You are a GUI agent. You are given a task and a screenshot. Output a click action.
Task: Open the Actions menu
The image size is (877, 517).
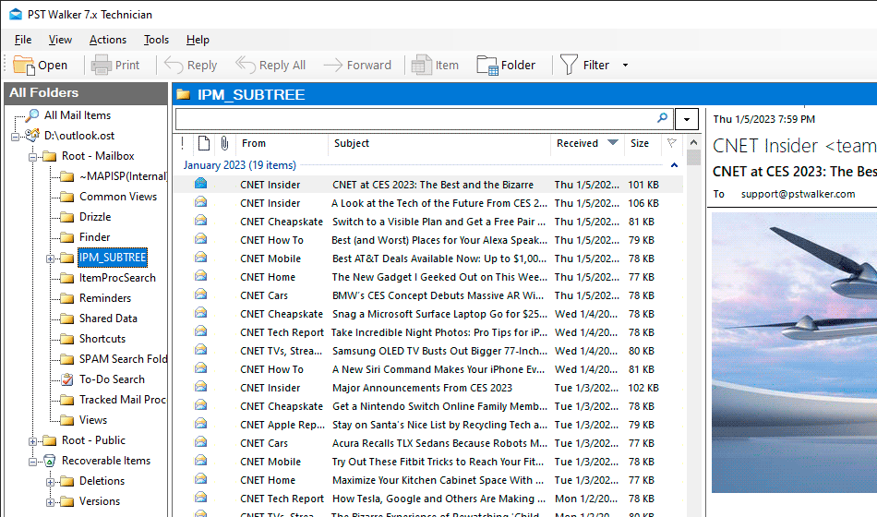[x=108, y=40]
